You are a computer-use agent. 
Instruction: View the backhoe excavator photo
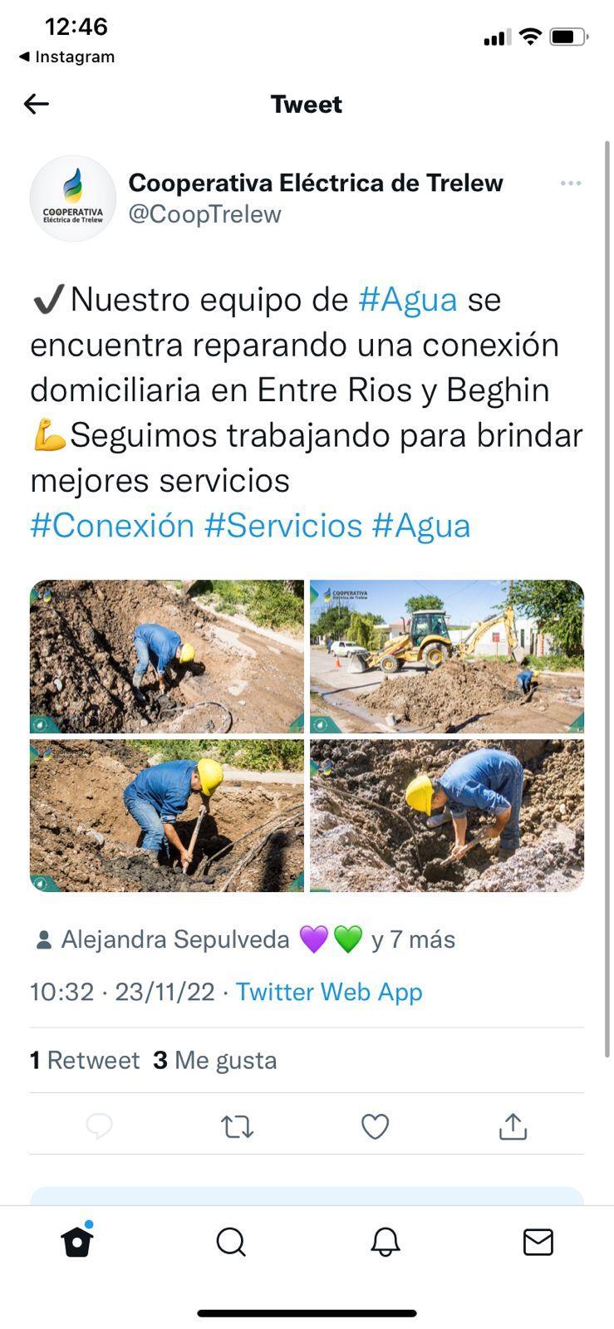click(x=447, y=656)
